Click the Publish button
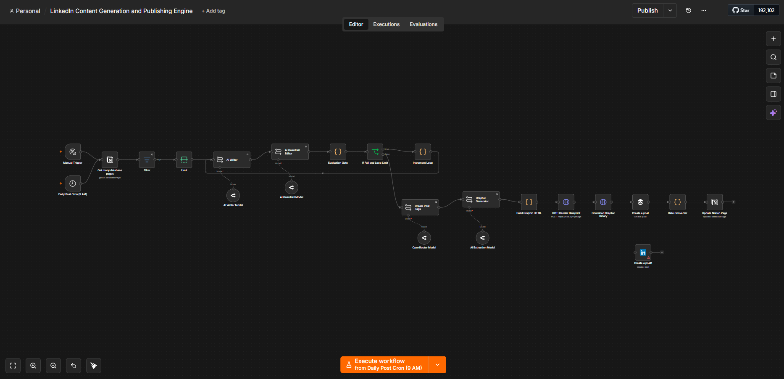 (647, 10)
